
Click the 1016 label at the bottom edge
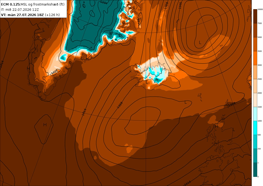pyautogui.click(x=187, y=183)
